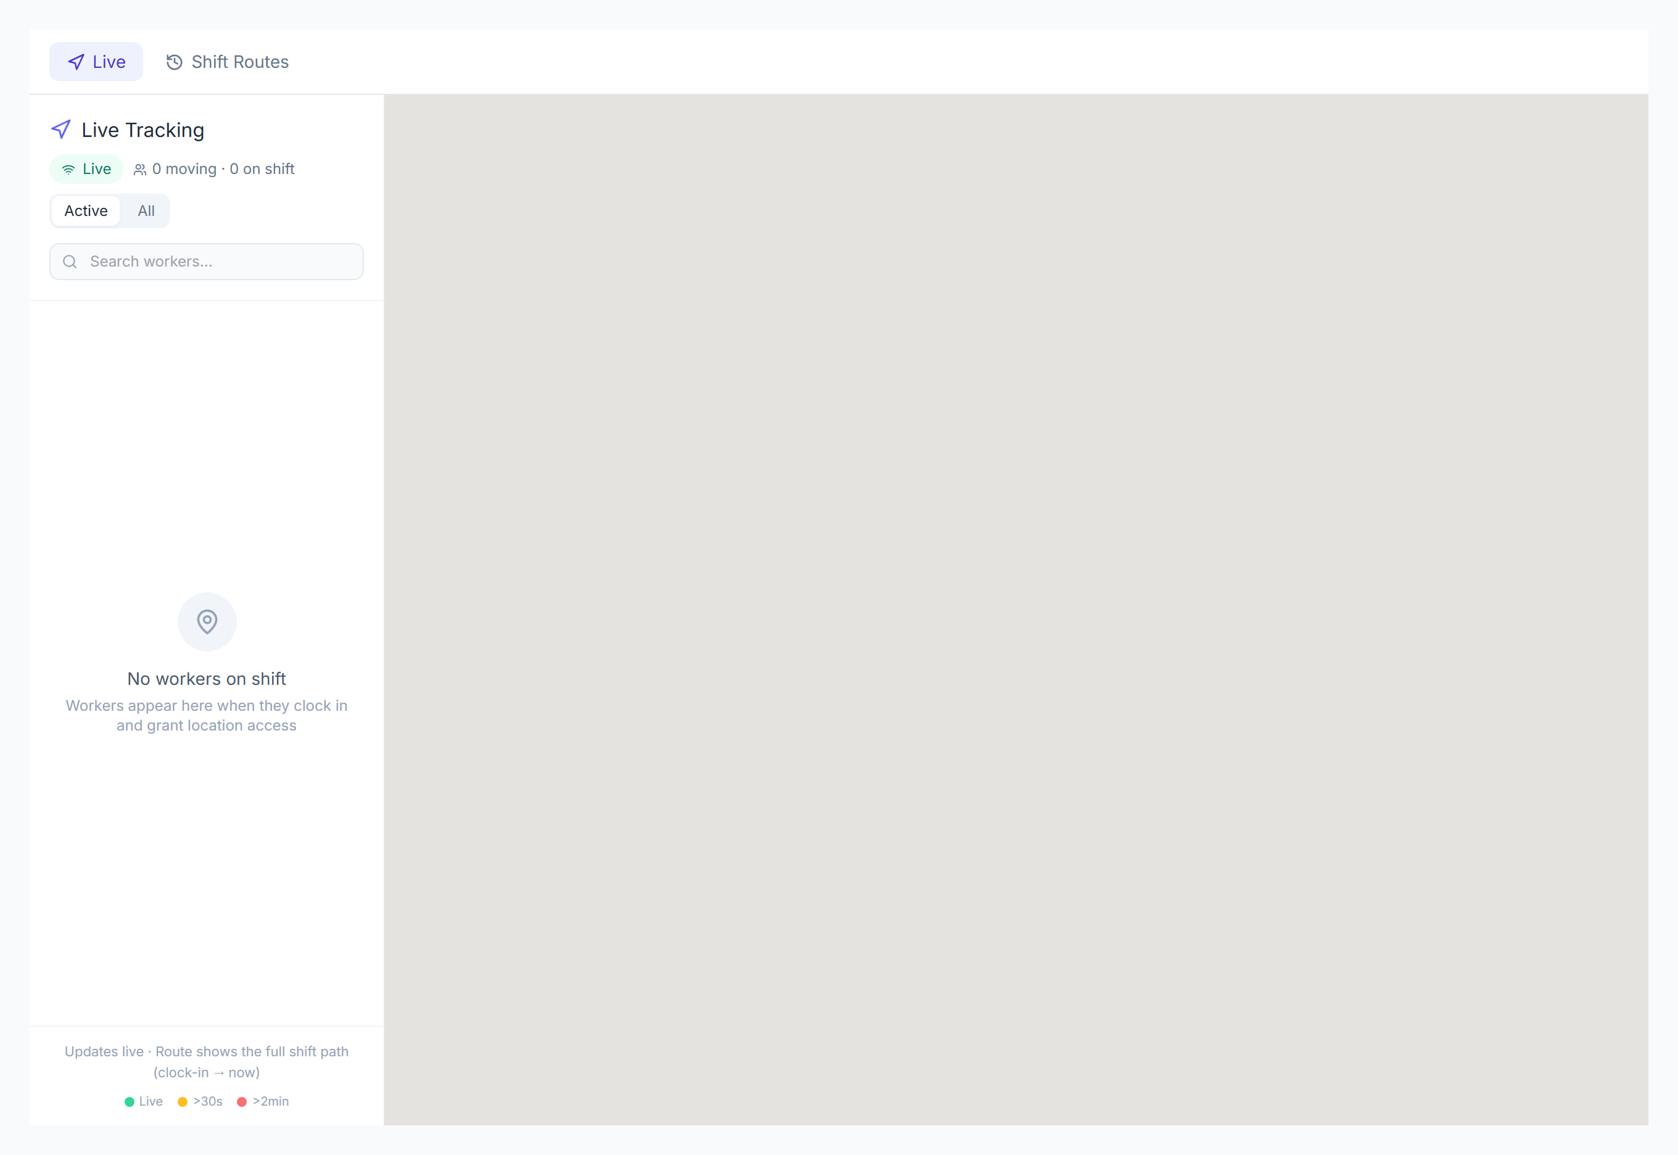This screenshot has height=1155, width=1678.
Task: Click the green Live status badge
Action: 86,169
